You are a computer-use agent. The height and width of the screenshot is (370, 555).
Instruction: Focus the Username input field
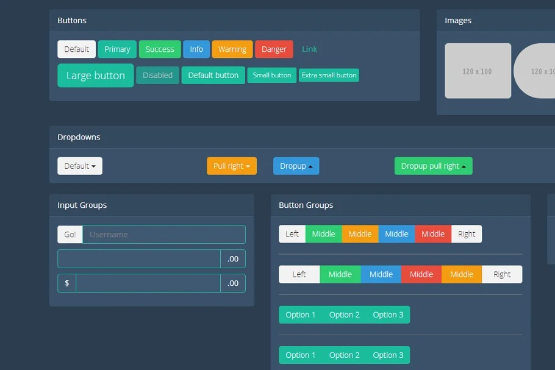(x=163, y=235)
